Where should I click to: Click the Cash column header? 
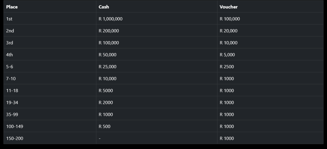coord(104,7)
